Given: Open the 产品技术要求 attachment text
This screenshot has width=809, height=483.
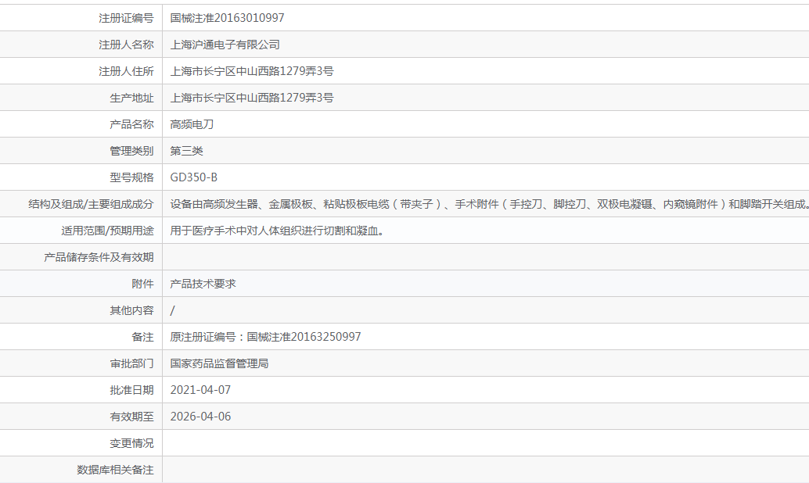Looking at the screenshot, I should point(203,284).
